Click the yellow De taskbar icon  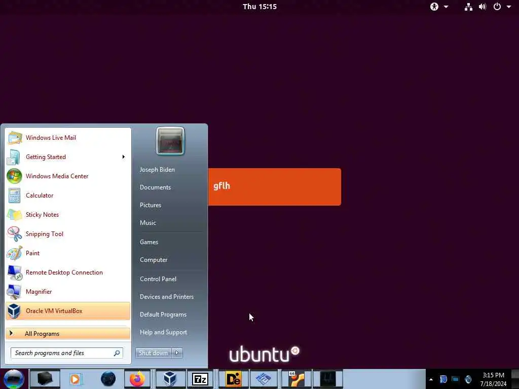point(233,379)
